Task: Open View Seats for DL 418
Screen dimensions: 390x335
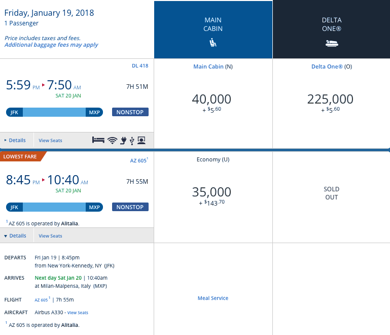Action: 50,140
